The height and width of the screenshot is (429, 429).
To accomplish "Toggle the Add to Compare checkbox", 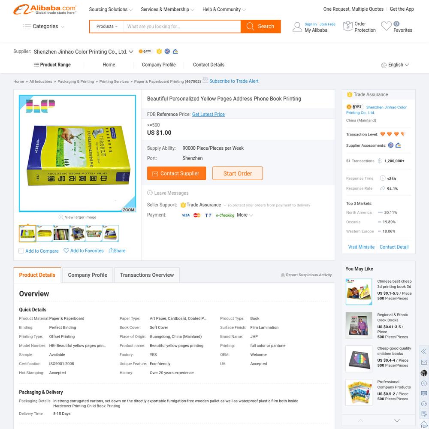I will point(21,251).
